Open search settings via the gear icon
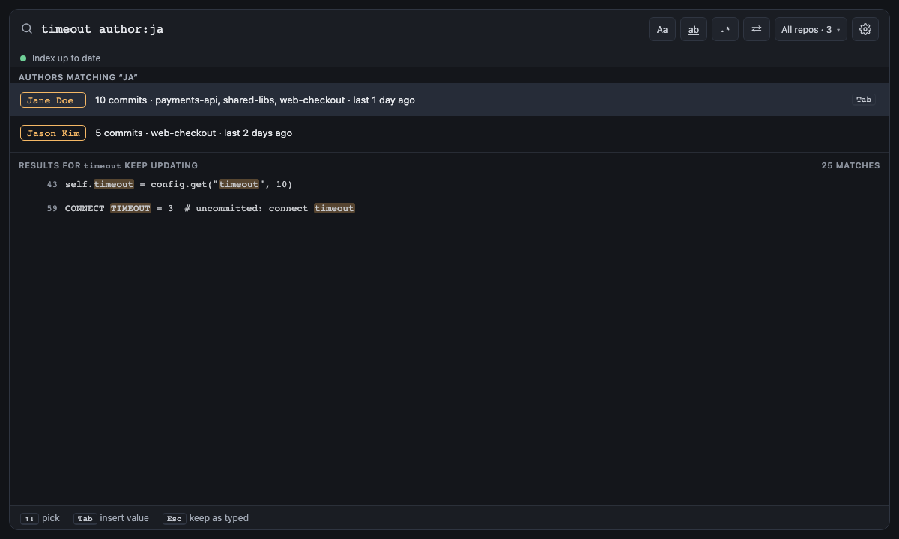 (865, 29)
